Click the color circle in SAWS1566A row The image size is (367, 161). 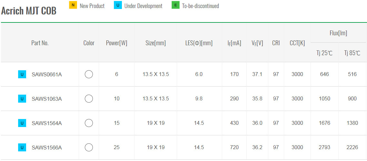(x=89, y=148)
